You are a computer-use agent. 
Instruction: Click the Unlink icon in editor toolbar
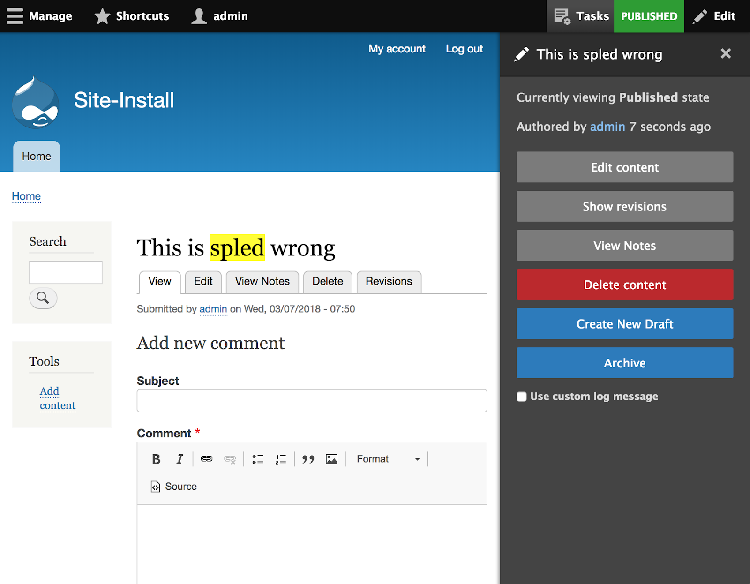(x=230, y=459)
